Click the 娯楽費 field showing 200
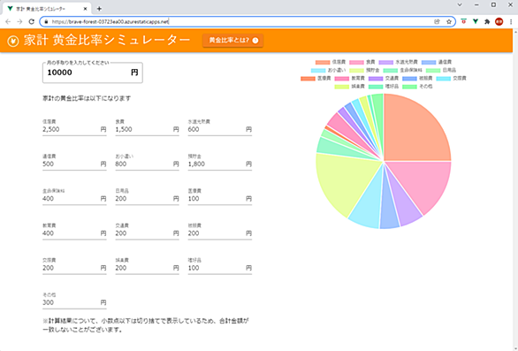 [x=147, y=266]
